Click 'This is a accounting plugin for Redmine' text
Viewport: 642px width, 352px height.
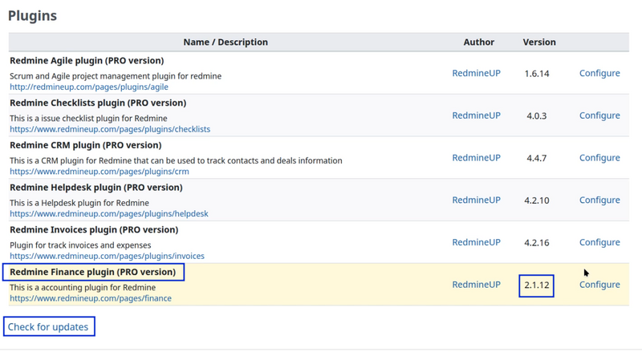(83, 287)
